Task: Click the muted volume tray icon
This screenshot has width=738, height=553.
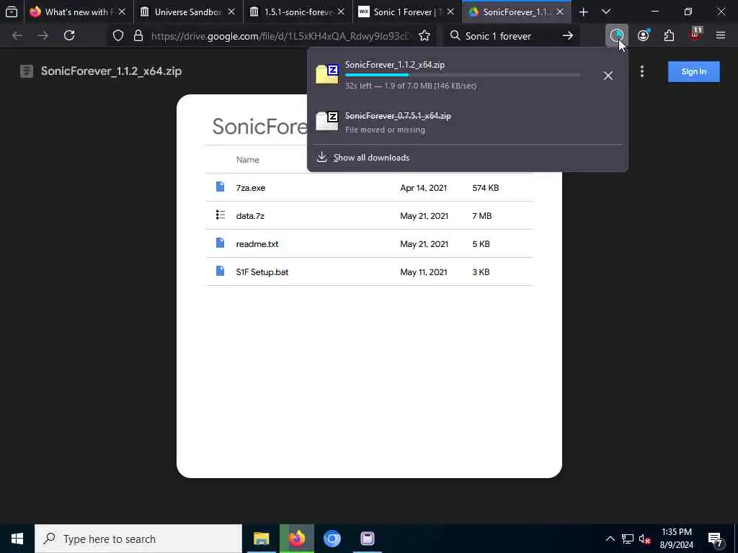Action: coord(644,539)
